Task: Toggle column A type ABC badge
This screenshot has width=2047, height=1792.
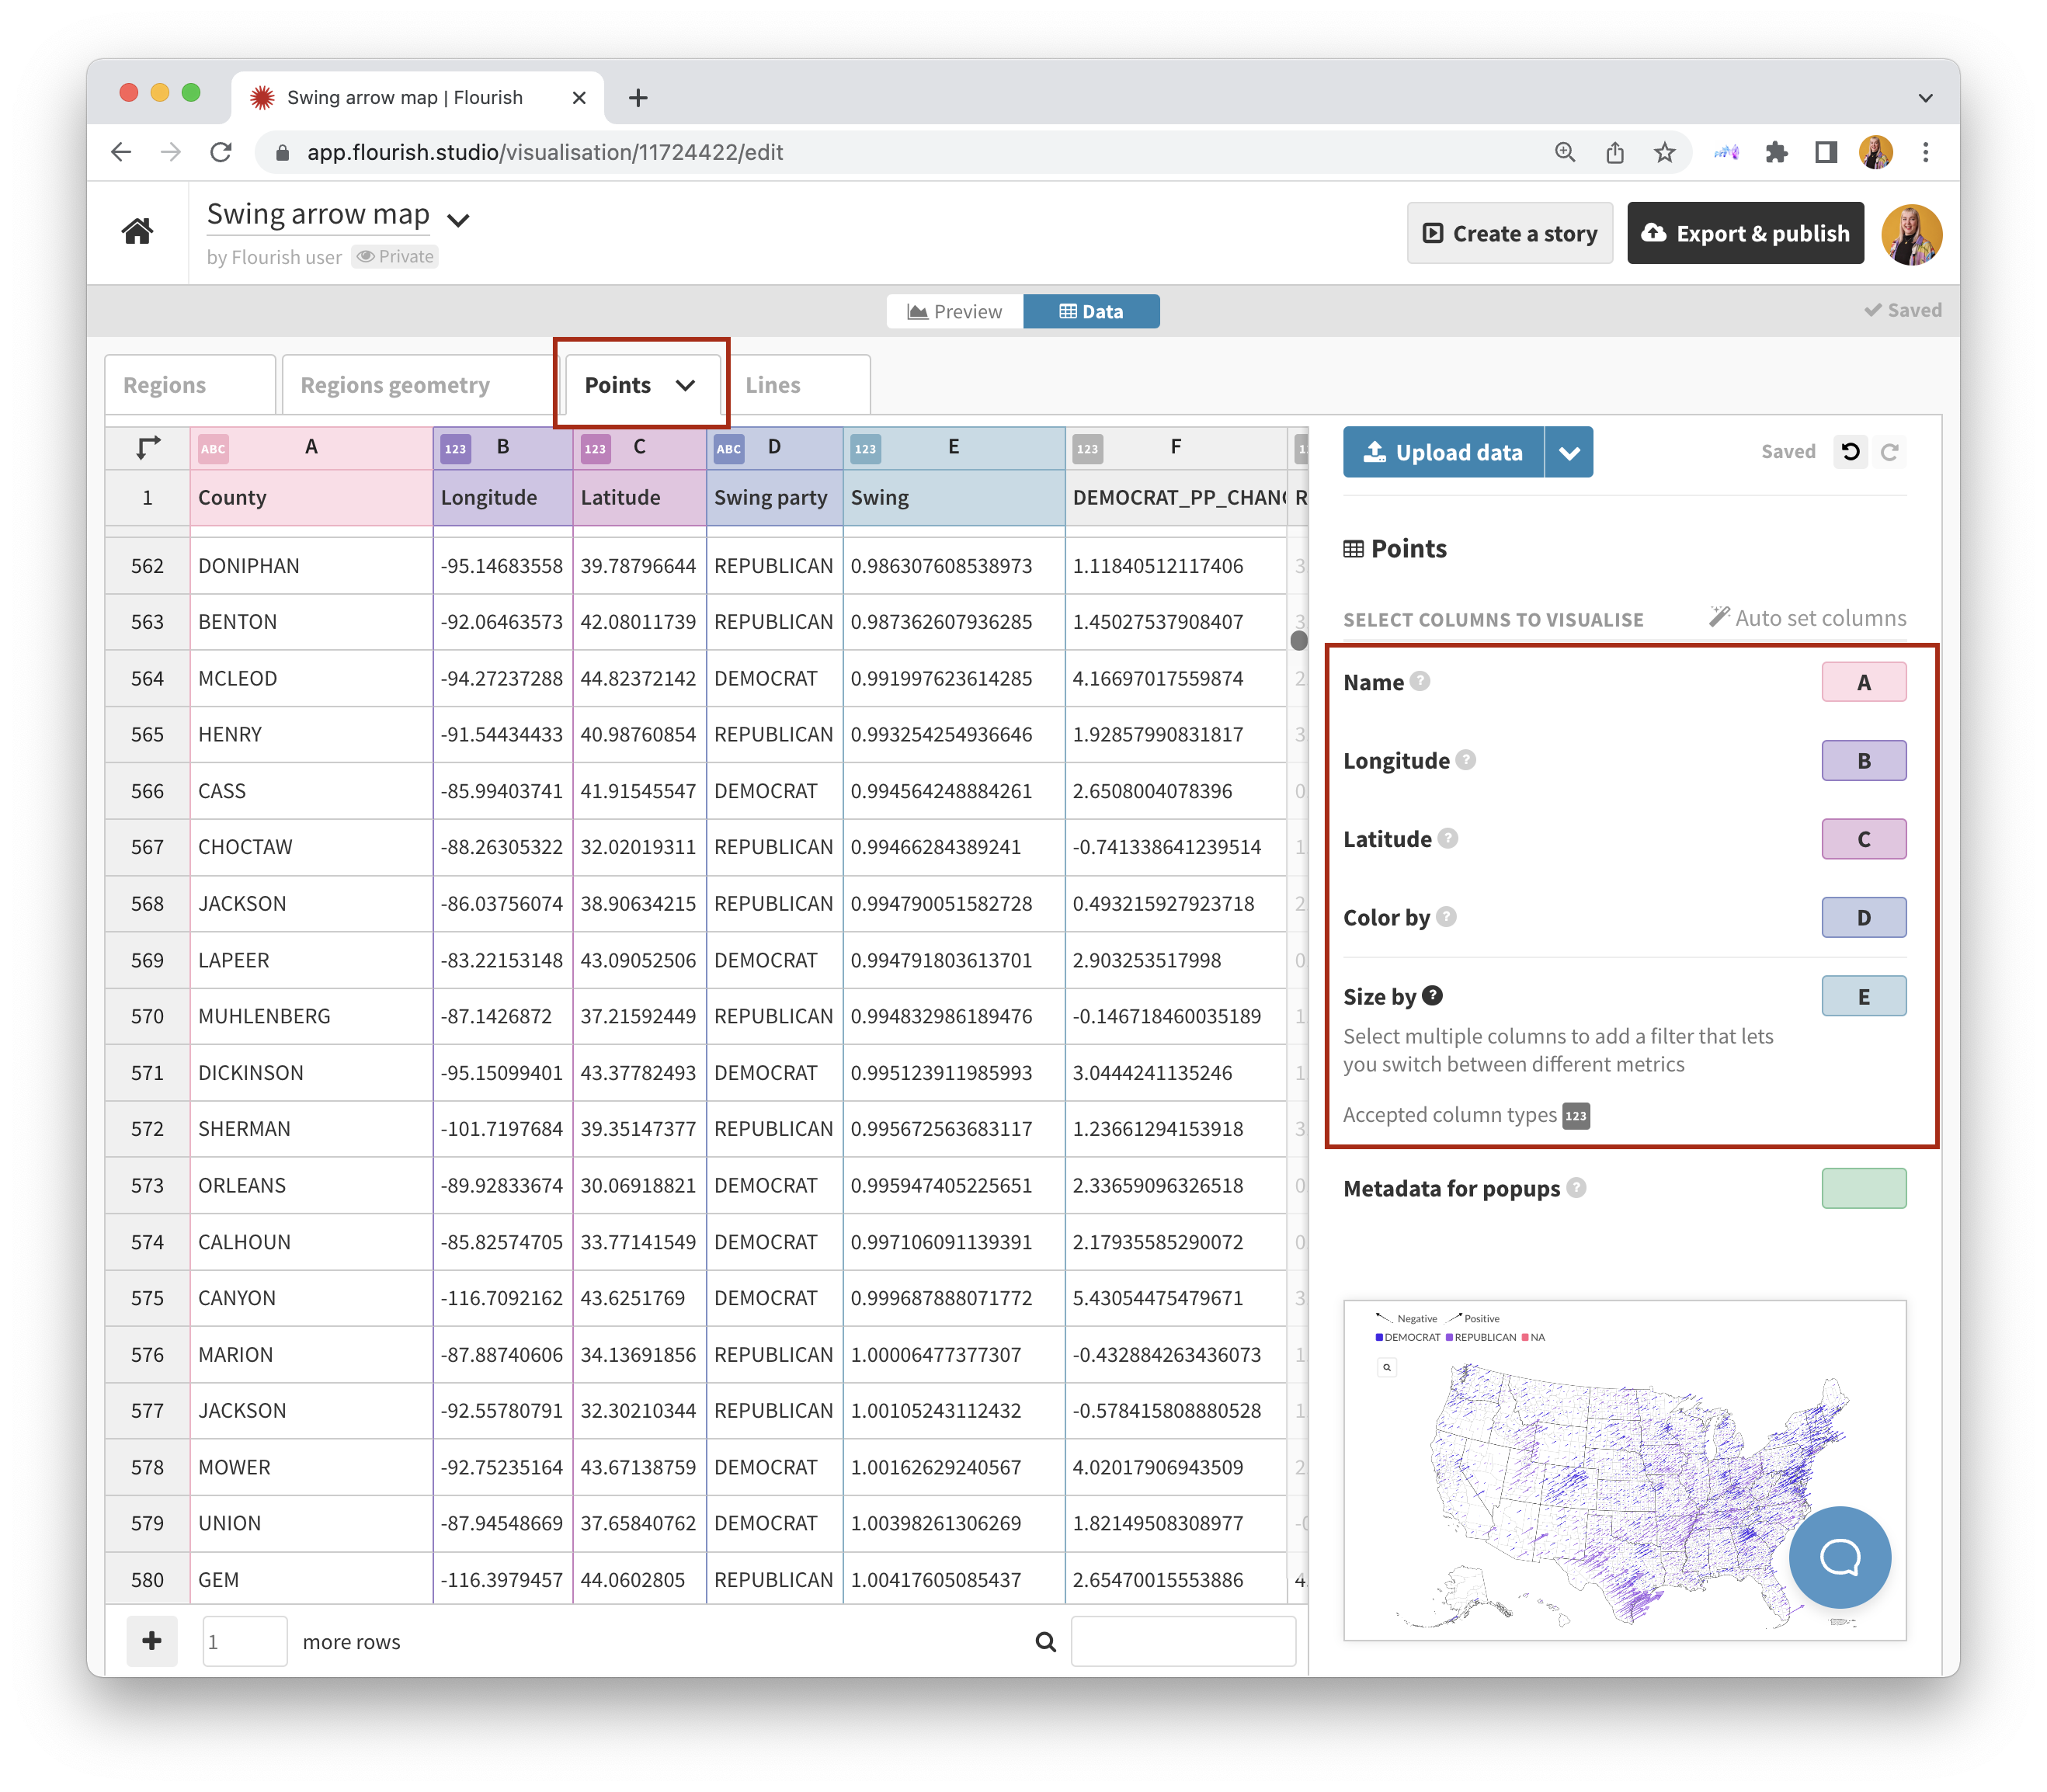Action: point(213,448)
